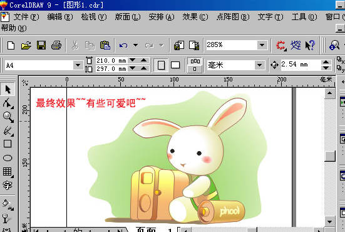
Task: Open the units 毫米 dropdown
Action: pos(260,65)
